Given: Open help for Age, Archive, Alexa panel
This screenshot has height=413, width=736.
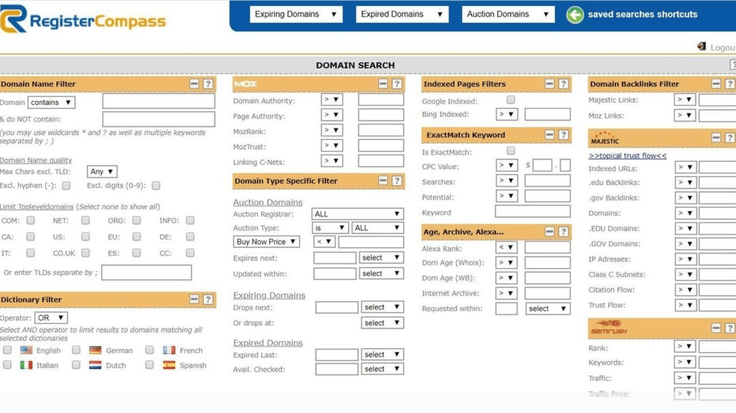Looking at the screenshot, I should [564, 232].
